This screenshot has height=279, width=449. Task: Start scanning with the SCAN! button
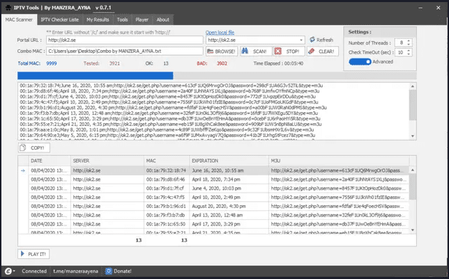(x=255, y=51)
